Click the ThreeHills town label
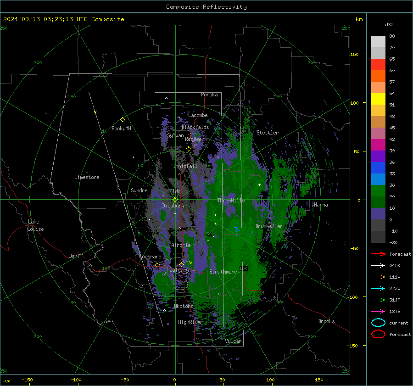 point(231,201)
